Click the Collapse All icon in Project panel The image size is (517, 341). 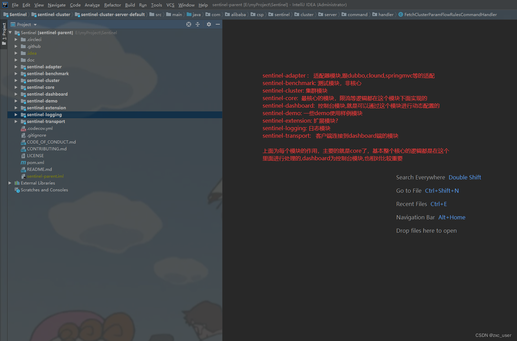(198, 24)
